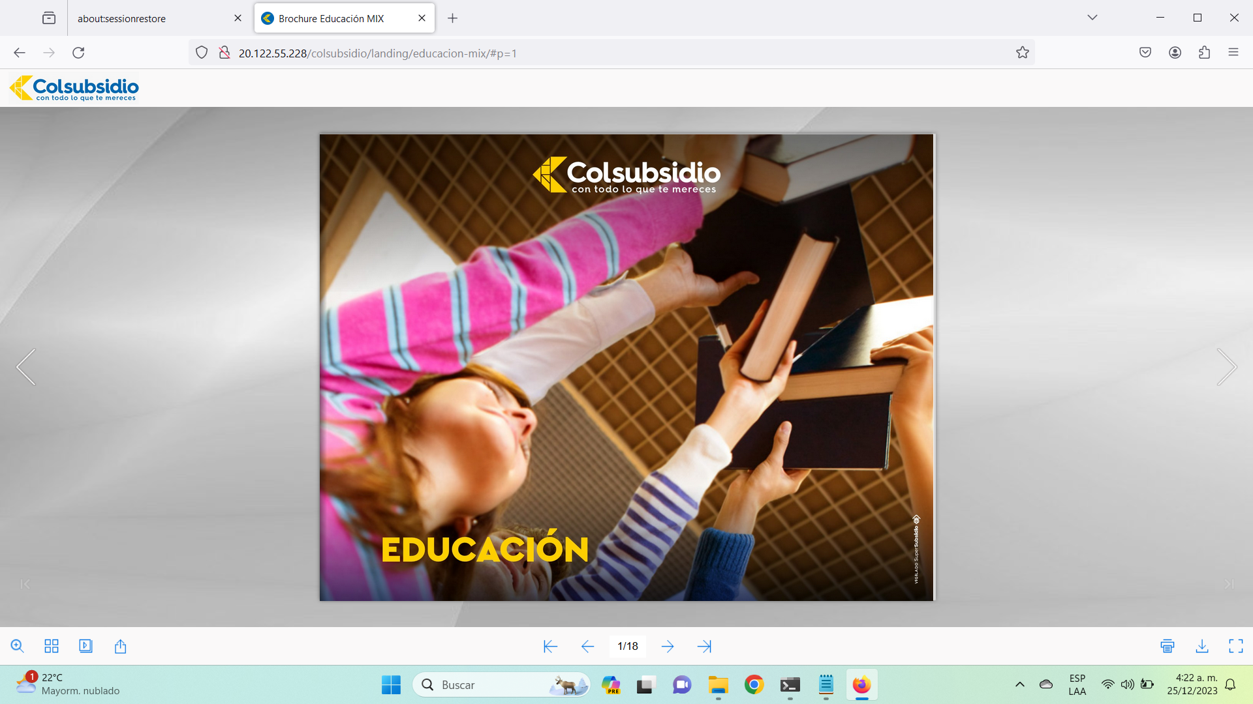Image resolution: width=1253 pixels, height=704 pixels.
Task: Jump to the first page
Action: click(550, 646)
